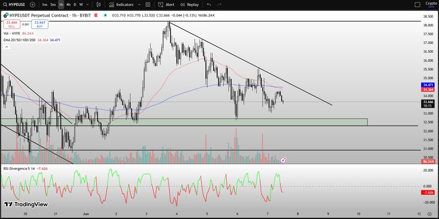439x219 pixels.
Task: Open chart settings gear icon
Action: click(x=429, y=214)
